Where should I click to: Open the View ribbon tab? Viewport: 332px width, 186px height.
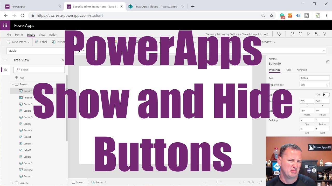42,35
